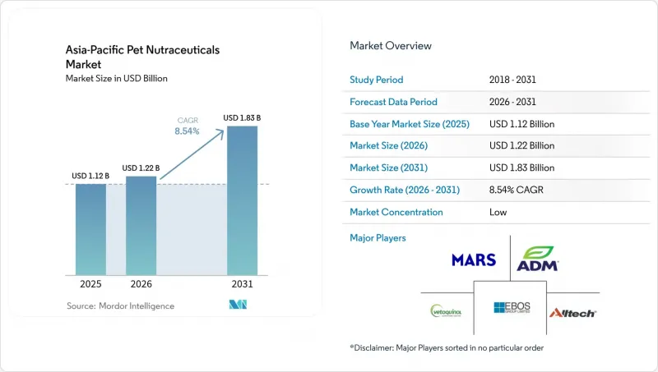Click the 2018 - 2031 value
The width and height of the screenshot is (658, 372).
pyautogui.click(x=512, y=80)
